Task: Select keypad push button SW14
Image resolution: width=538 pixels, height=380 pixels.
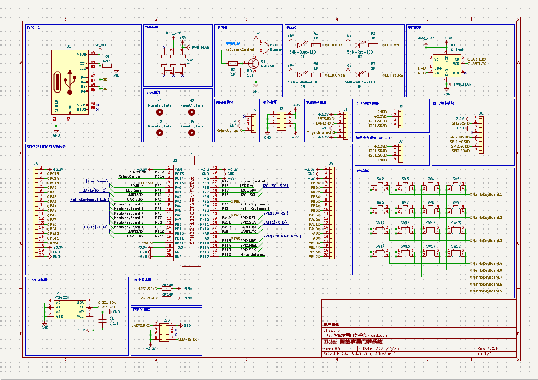Action: (x=380, y=253)
